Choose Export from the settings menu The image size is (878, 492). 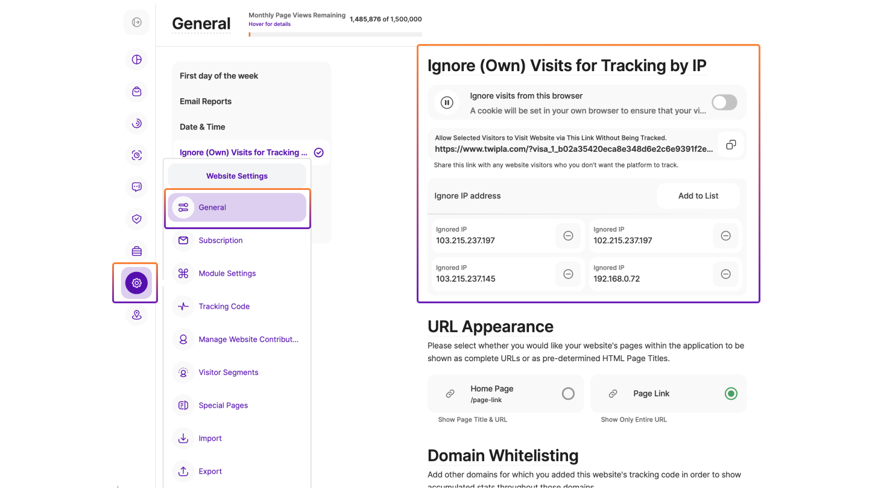(x=210, y=471)
